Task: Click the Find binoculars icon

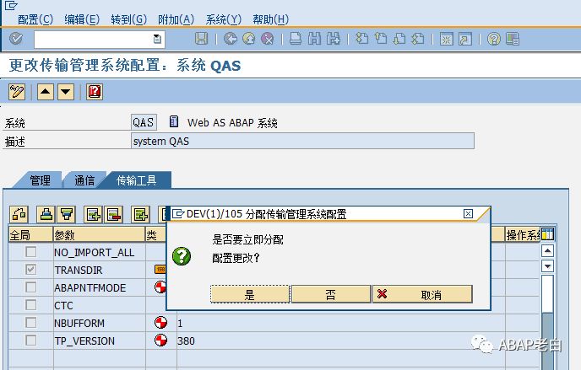Action: point(314,39)
